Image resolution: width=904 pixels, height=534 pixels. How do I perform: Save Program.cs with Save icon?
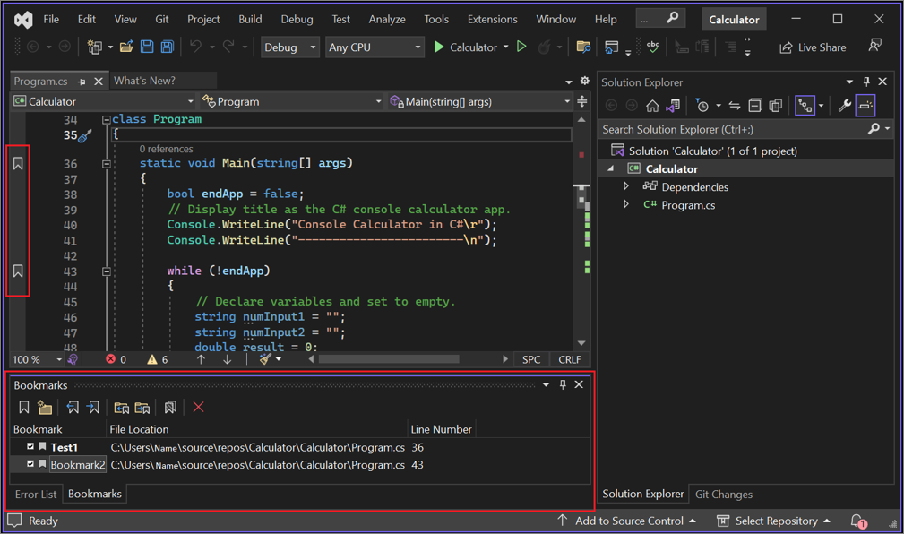tap(146, 47)
